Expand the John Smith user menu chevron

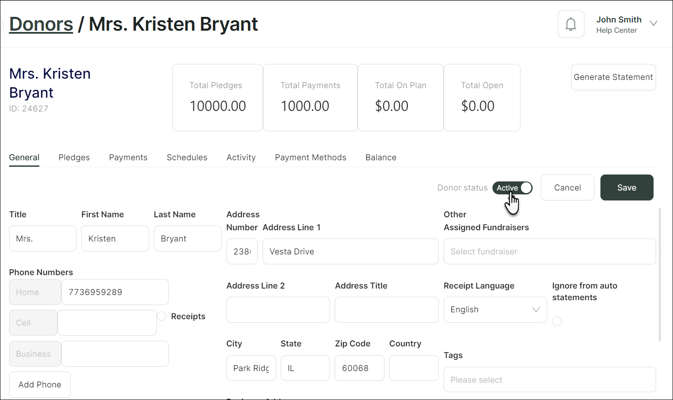point(653,24)
